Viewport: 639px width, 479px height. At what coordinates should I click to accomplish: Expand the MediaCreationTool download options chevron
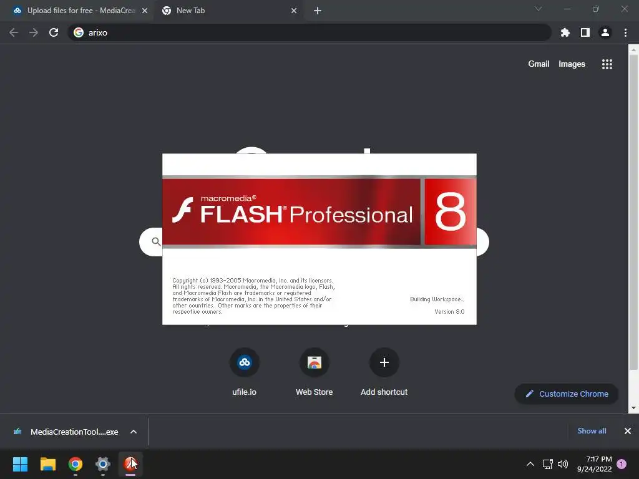tap(134, 432)
